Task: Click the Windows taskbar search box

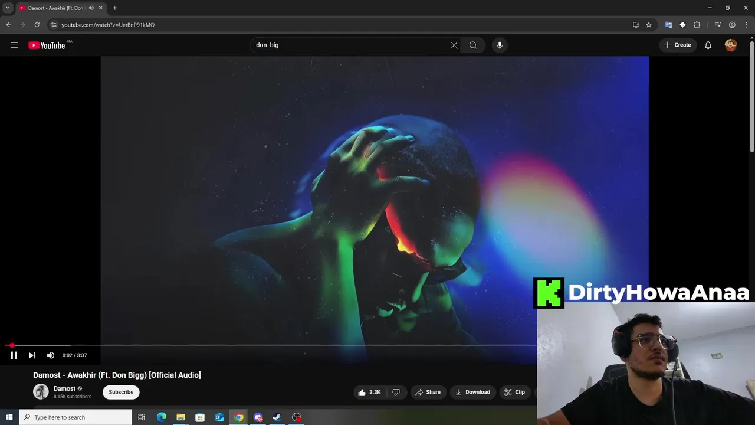Action: pos(75,417)
